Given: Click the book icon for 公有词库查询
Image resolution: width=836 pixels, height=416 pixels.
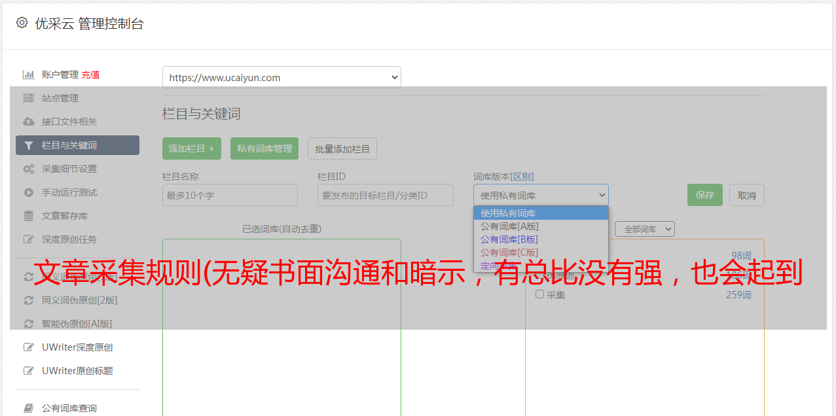Looking at the screenshot, I should click(29, 408).
